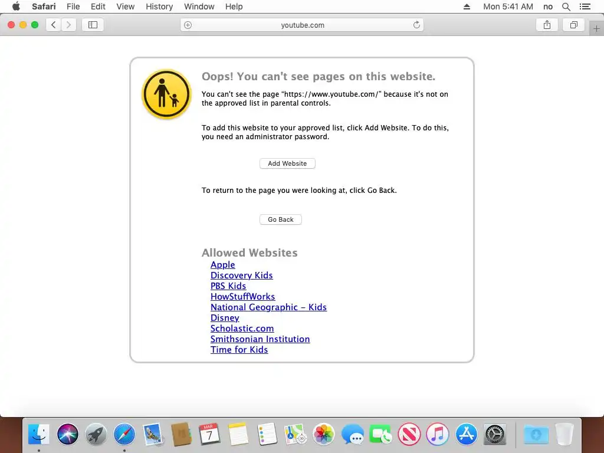Open a new tab with plus button
604x453 pixels.
596,28
